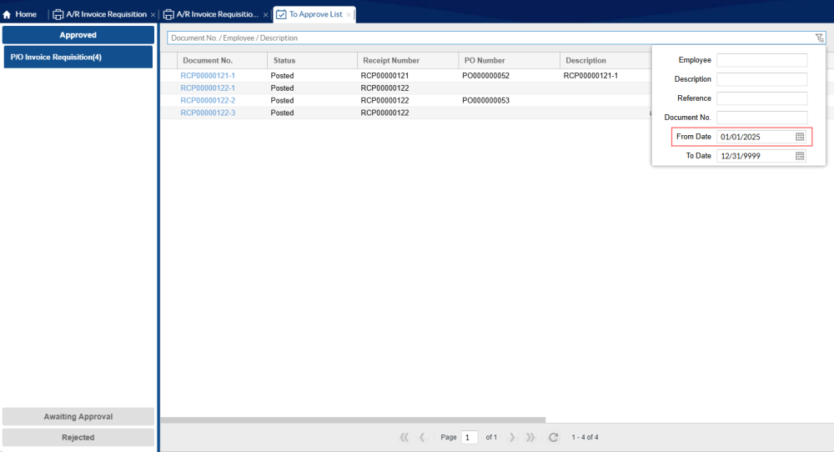The image size is (834, 452).
Task: Close the To Approve List tab
Action: click(x=349, y=15)
